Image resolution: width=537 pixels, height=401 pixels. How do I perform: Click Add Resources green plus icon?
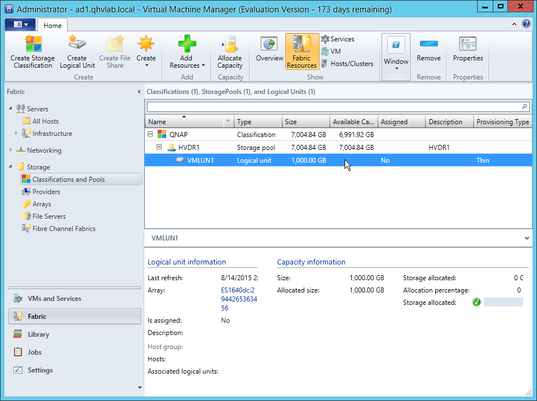(x=186, y=45)
